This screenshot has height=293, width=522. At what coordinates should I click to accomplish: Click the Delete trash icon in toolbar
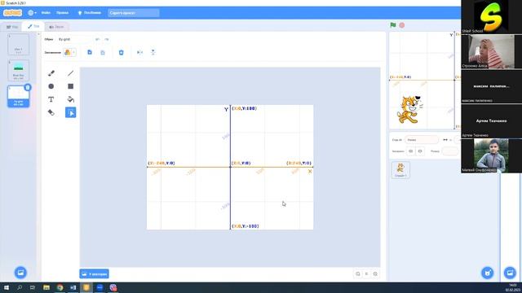[122, 52]
